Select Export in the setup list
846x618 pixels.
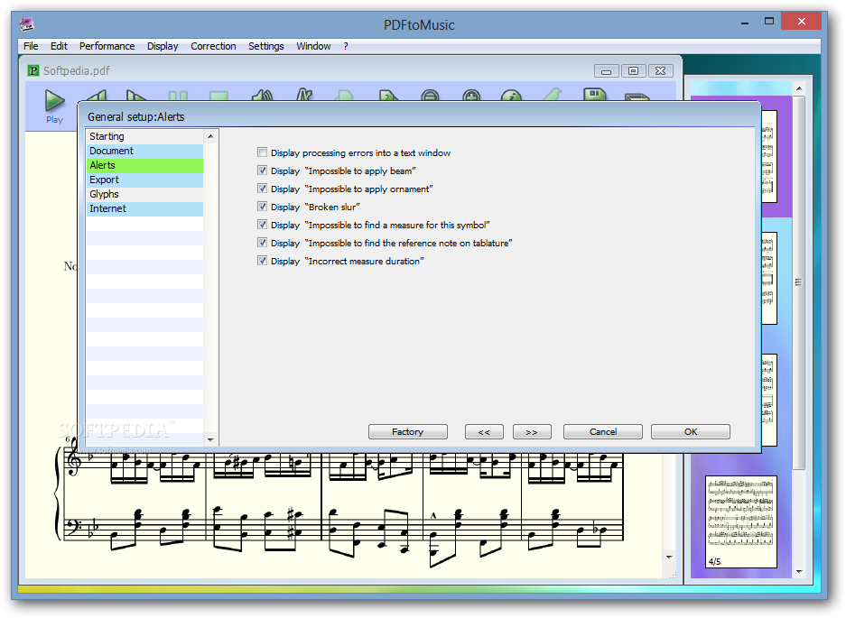point(144,180)
